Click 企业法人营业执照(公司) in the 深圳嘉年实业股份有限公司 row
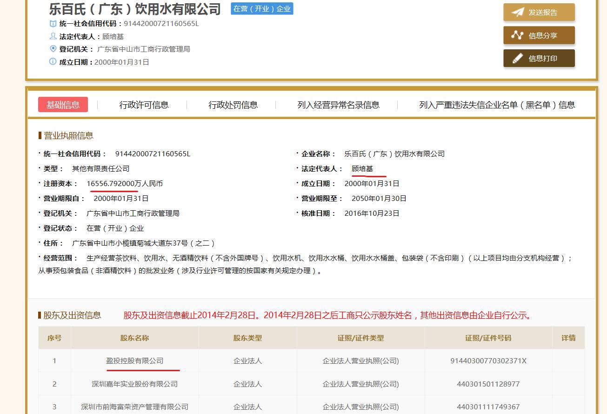The height and width of the screenshot is (414, 607). pyautogui.click(x=361, y=384)
